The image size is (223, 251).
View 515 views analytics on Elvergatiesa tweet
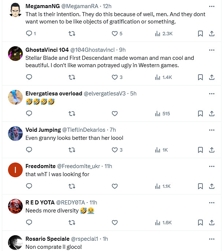pos(163,113)
